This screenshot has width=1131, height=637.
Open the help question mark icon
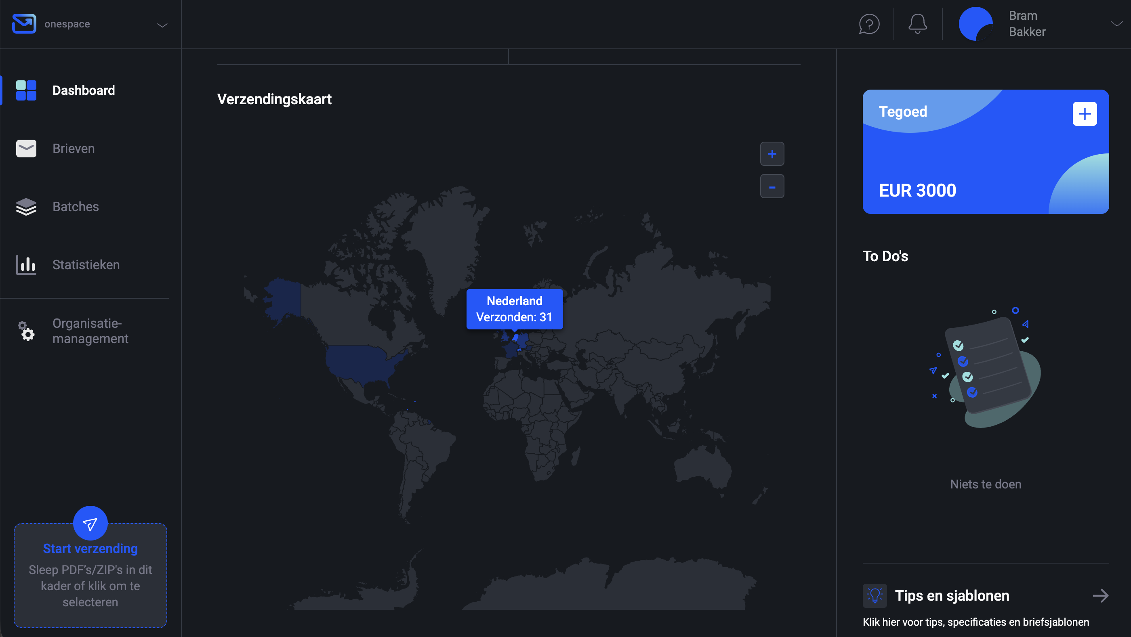pyautogui.click(x=869, y=24)
